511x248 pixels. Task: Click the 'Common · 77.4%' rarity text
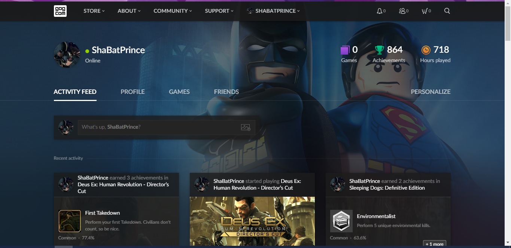pos(76,238)
